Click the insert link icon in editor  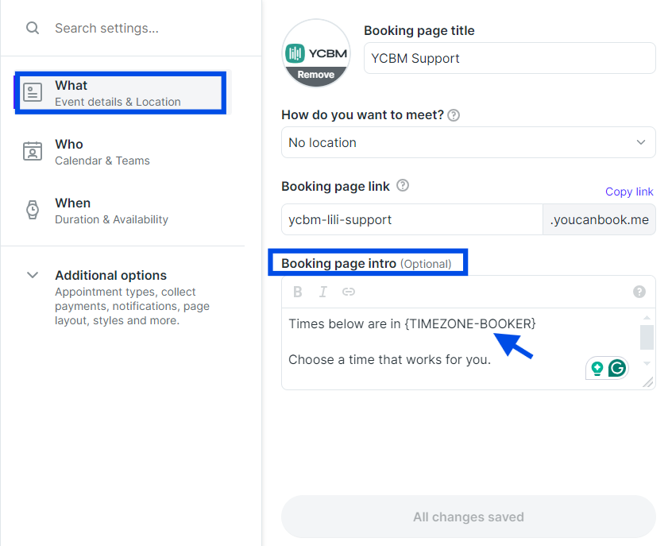pos(349,292)
